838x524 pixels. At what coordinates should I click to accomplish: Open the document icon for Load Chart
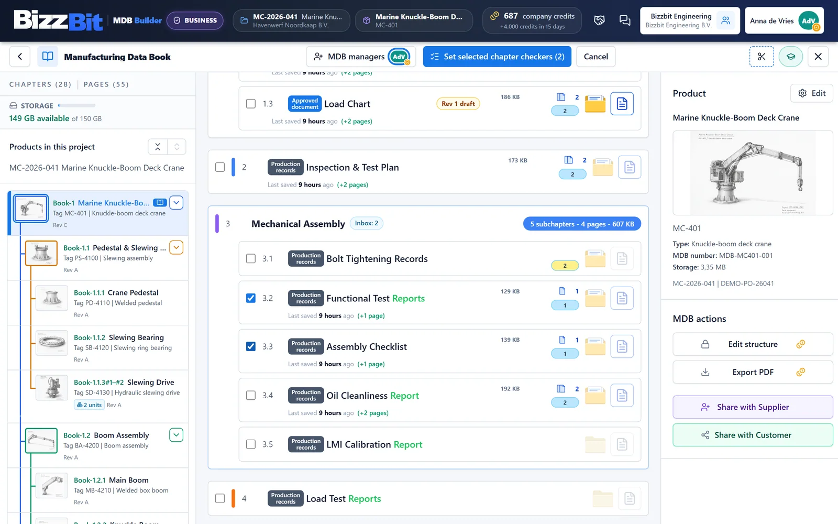tap(622, 104)
